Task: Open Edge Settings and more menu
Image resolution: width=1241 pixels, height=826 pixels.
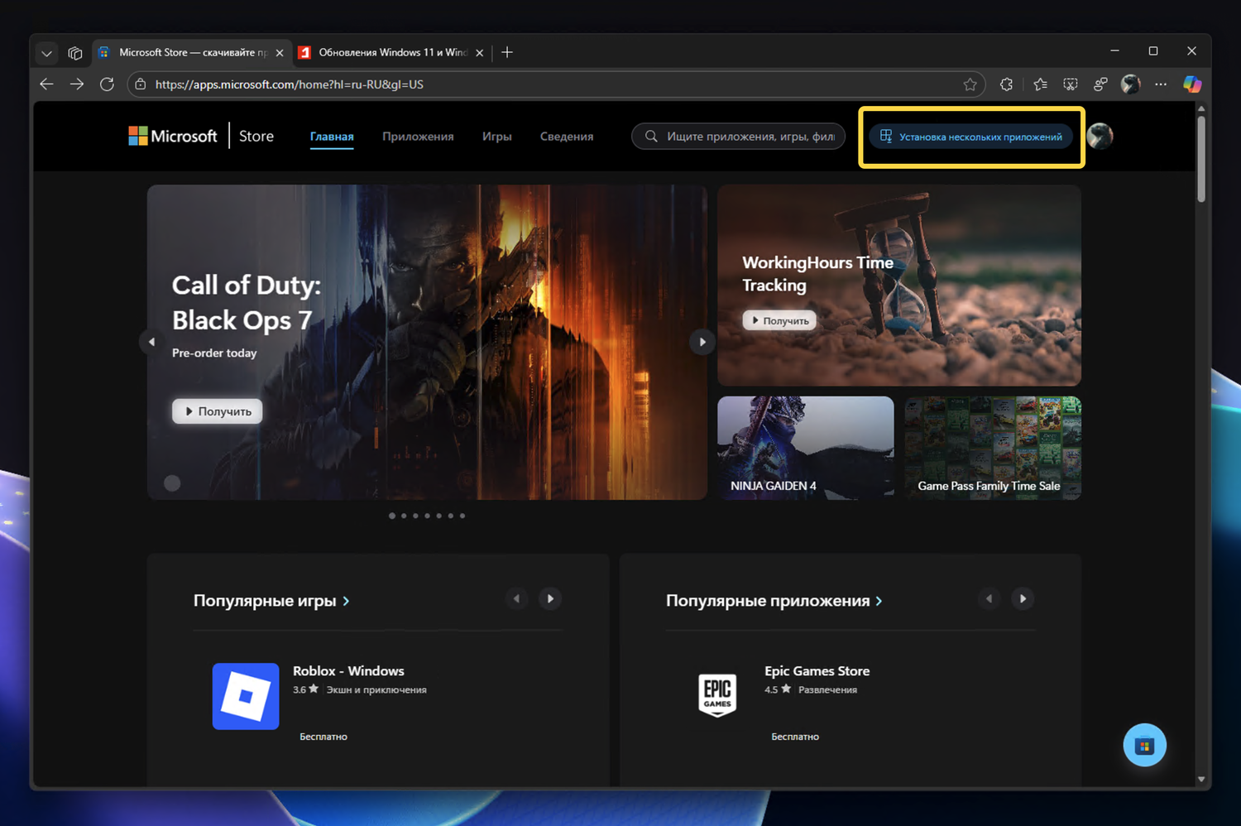Action: (x=1161, y=84)
